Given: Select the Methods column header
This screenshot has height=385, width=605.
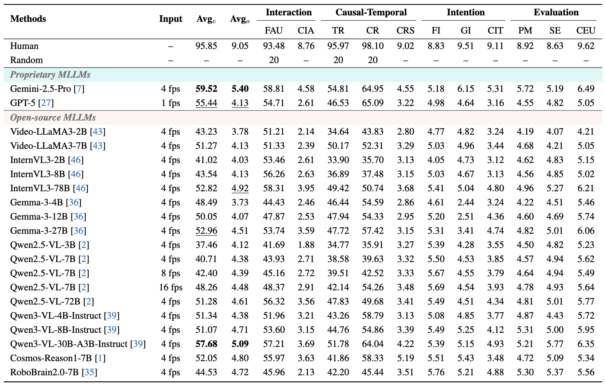Looking at the screenshot, I should tap(28, 19).
